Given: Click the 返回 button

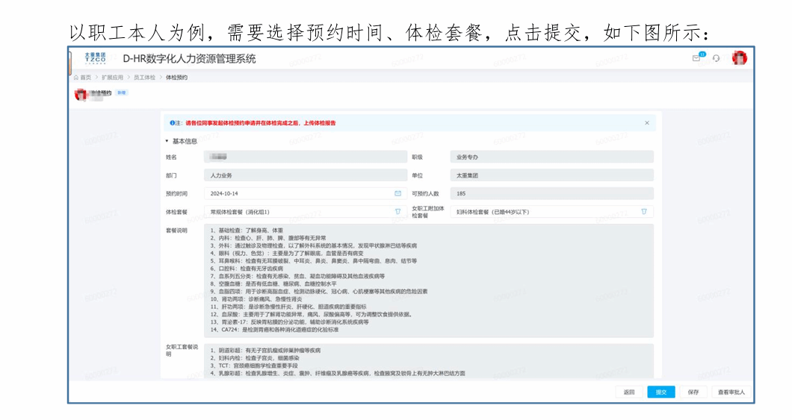Looking at the screenshot, I should pyautogui.click(x=629, y=392).
